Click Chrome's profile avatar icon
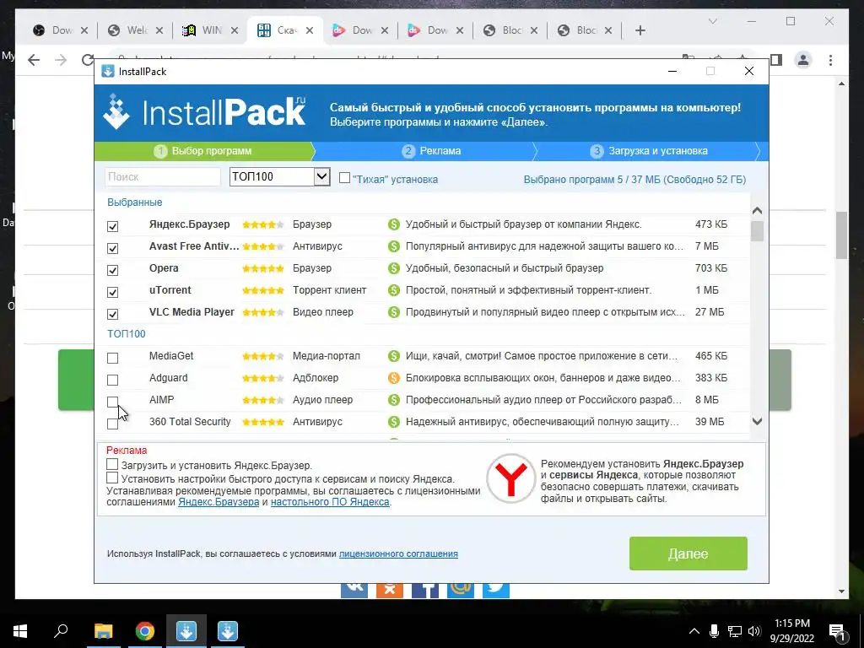The height and width of the screenshot is (648, 864). coord(803,60)
